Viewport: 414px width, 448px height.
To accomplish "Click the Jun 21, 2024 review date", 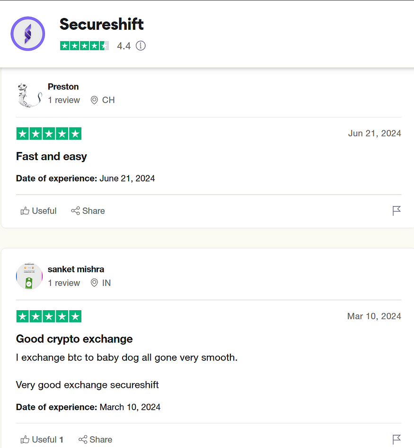I will click(x=375, y=134).
